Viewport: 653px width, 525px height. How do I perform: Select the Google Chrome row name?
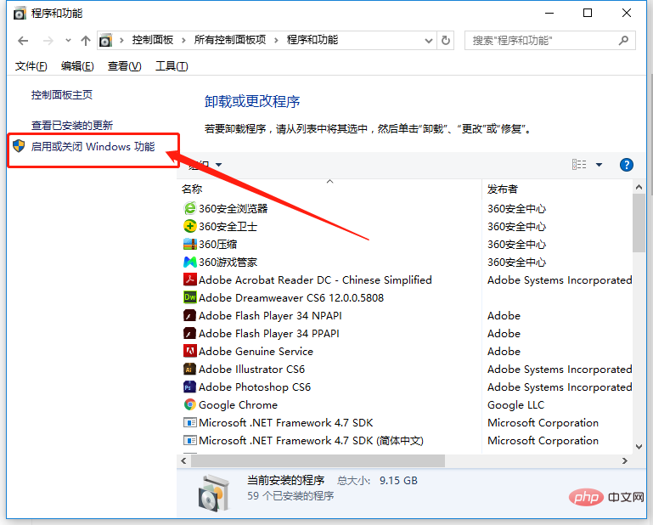(238, 404)
